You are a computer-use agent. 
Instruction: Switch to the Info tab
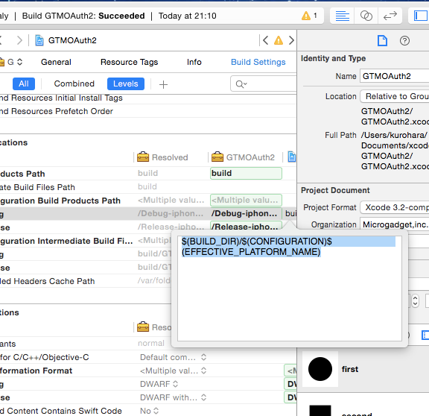[x=194, y=62]
